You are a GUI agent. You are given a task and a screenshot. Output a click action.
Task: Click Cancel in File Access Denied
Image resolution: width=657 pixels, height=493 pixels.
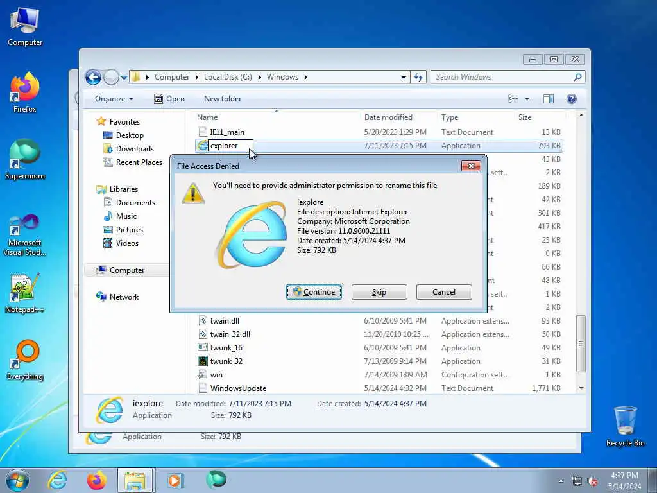point(444,292)
